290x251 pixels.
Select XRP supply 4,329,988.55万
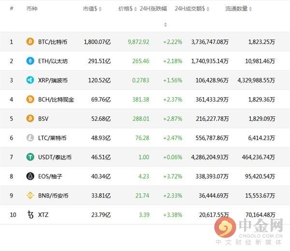(x=256, y=80)
